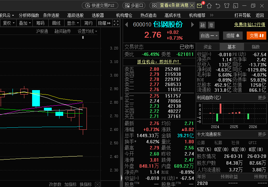Click the stock name 包钢股份
Viewport: 268px width, 187px height.
pos(168,24)
